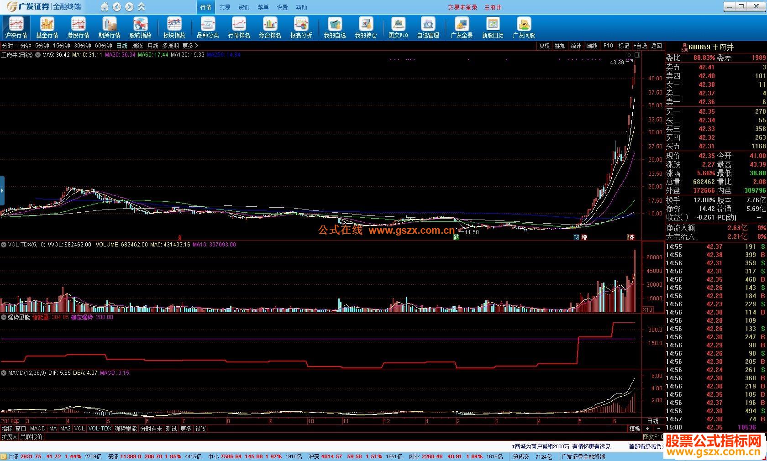767x461 pixels.
Task: Click 交易未登录 login link
Action: [462, 7]
